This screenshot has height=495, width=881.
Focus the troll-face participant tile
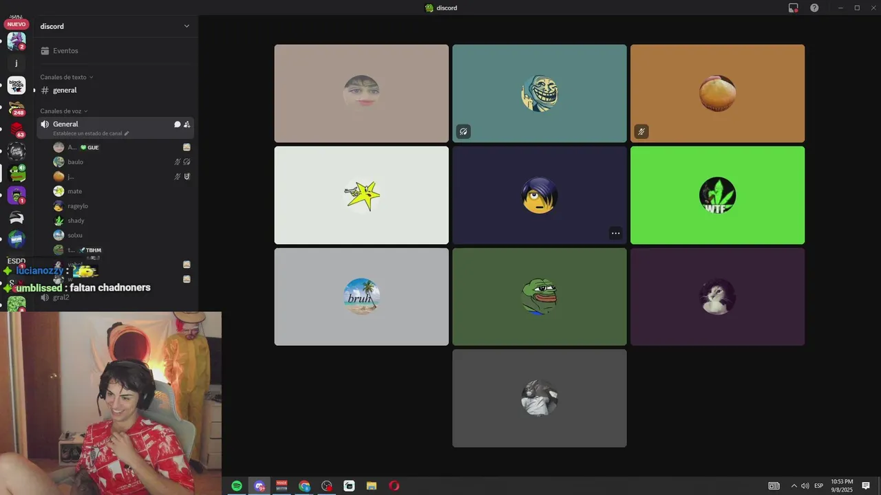(540, 93)
